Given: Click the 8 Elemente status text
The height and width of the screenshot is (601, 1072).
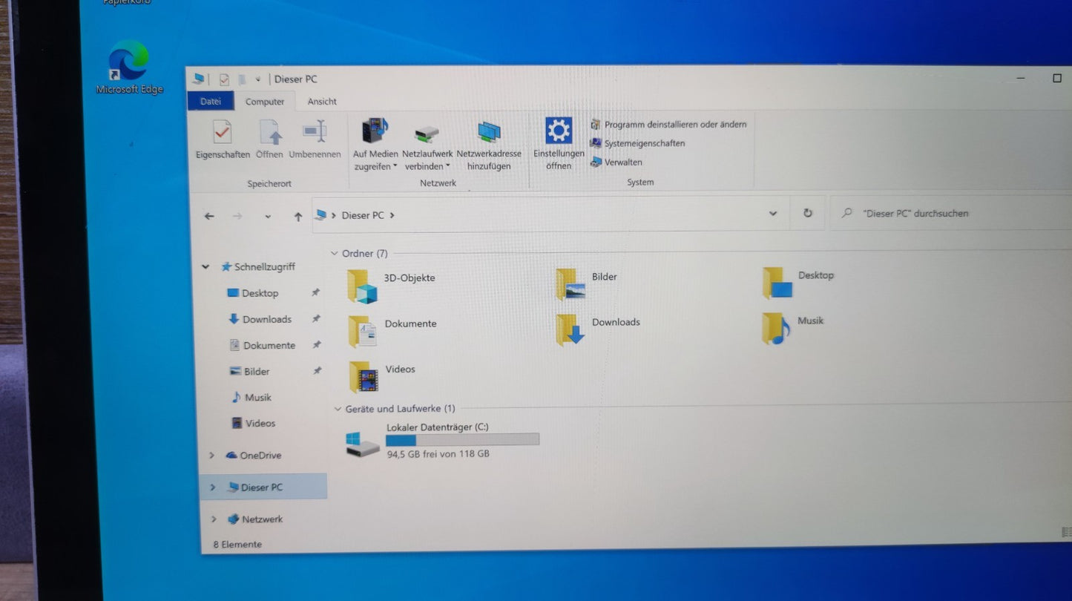Looking at the screenshot, I should 237,545.
